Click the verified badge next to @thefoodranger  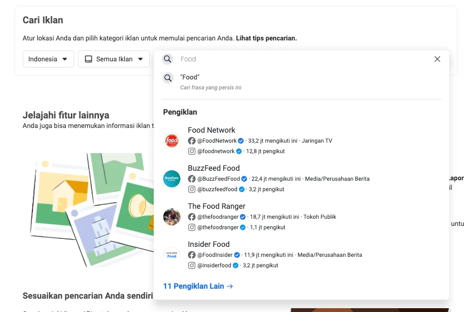pos(243,216)
